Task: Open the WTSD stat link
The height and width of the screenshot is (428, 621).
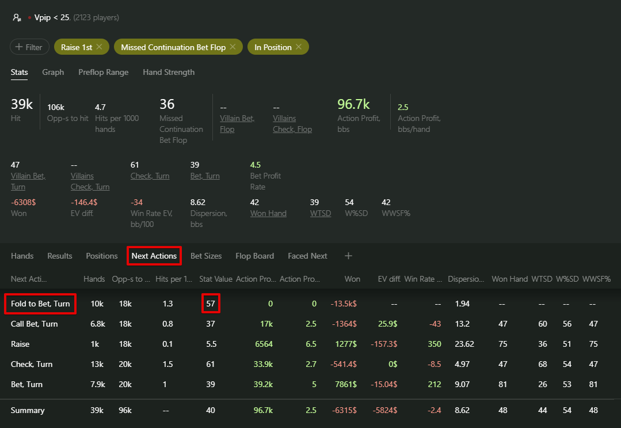Action: pyautogui.click(x=321, y=213)
